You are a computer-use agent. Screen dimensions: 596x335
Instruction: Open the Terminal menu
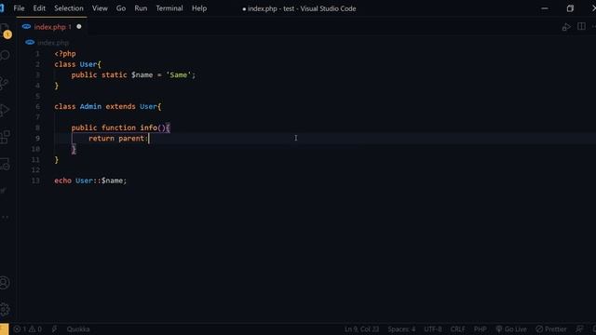(169, 8)
